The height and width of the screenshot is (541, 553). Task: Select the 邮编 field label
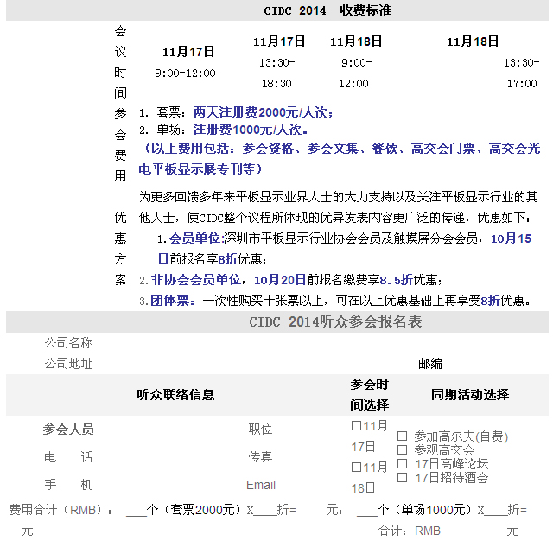point(429,364)
